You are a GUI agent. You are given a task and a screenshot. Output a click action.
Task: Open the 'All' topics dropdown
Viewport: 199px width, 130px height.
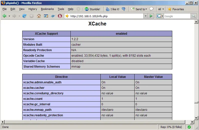pos(161,9)
